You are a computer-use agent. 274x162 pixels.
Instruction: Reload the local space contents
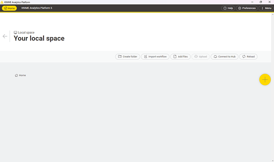pos(248,57)
